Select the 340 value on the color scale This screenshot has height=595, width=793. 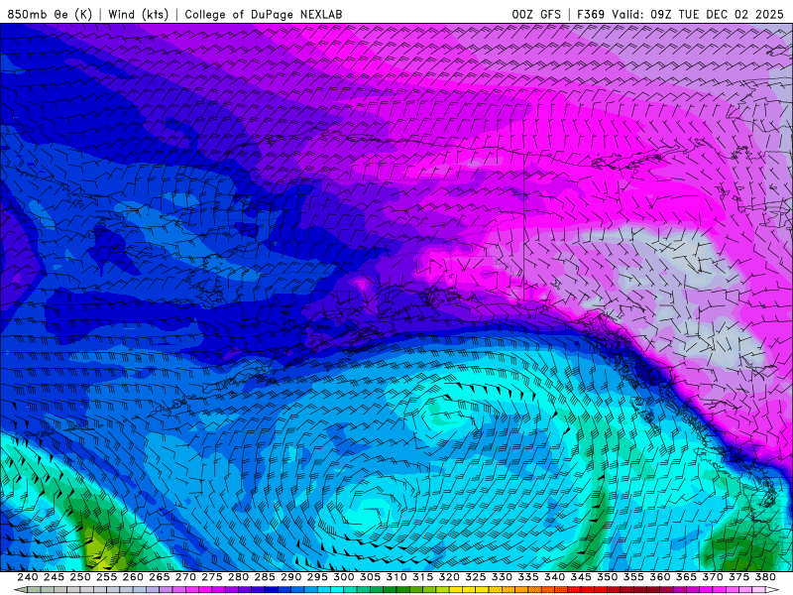pyautogui.click(x=554, y=577)
